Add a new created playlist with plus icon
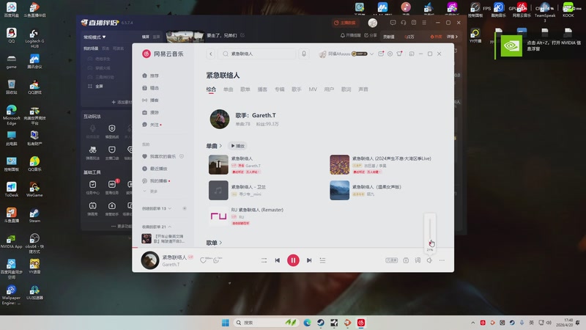Viewport: 586px width, 330px height. (x=185, y=208)
